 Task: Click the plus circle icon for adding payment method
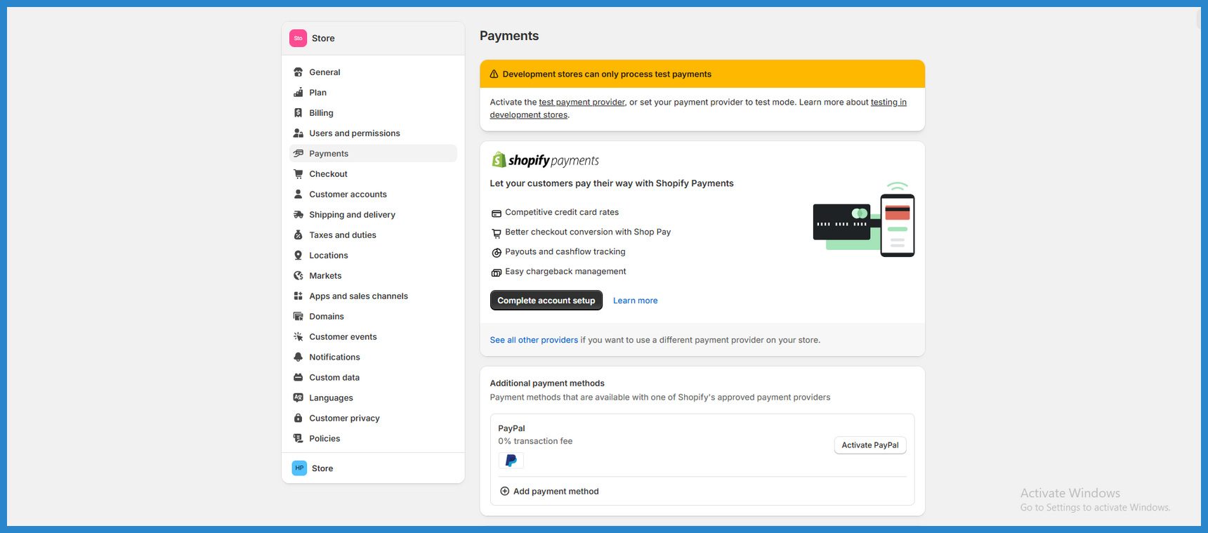point(504,492)
